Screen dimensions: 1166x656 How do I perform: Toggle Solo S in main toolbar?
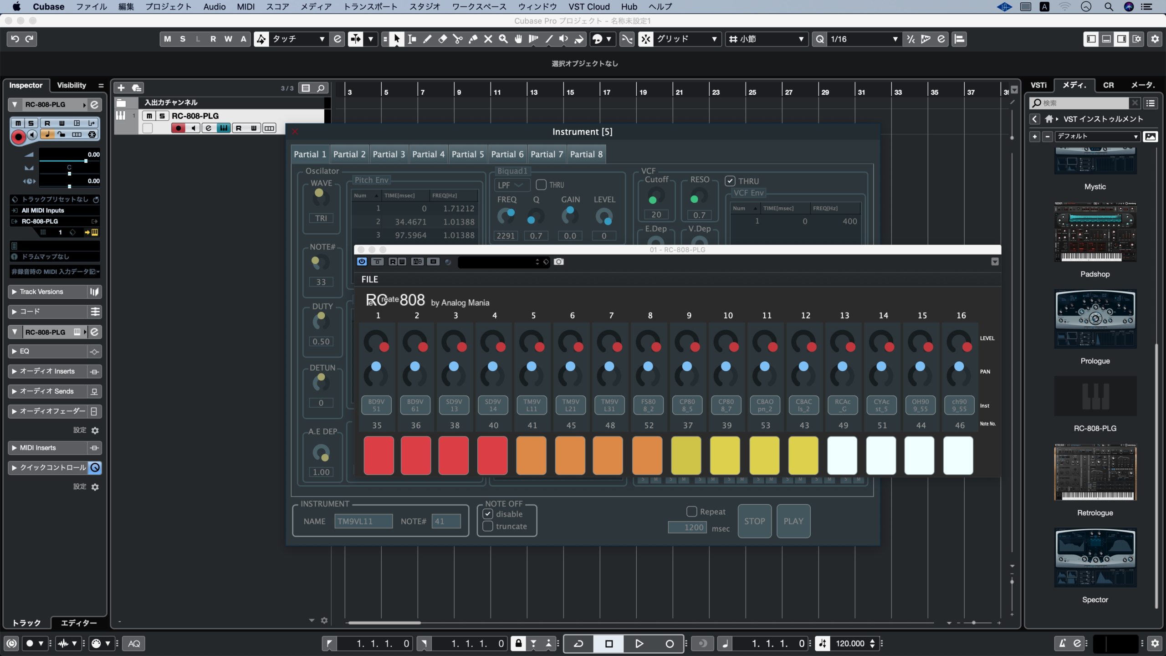pyautogui.click(x=183, y=39)
